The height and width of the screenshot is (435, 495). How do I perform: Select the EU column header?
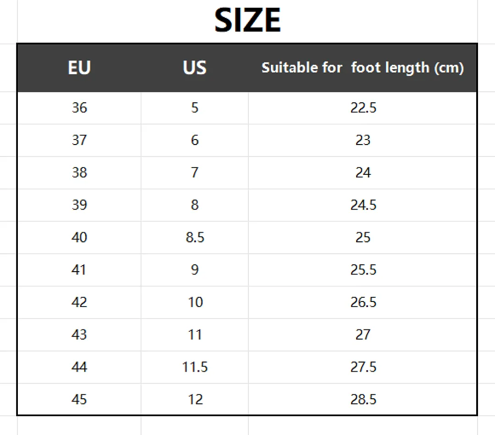(79, 67)
